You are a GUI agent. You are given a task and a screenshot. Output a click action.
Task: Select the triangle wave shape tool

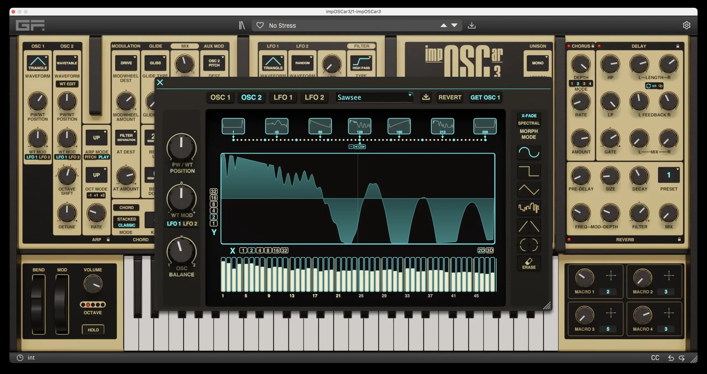click(x=529, y=189)
